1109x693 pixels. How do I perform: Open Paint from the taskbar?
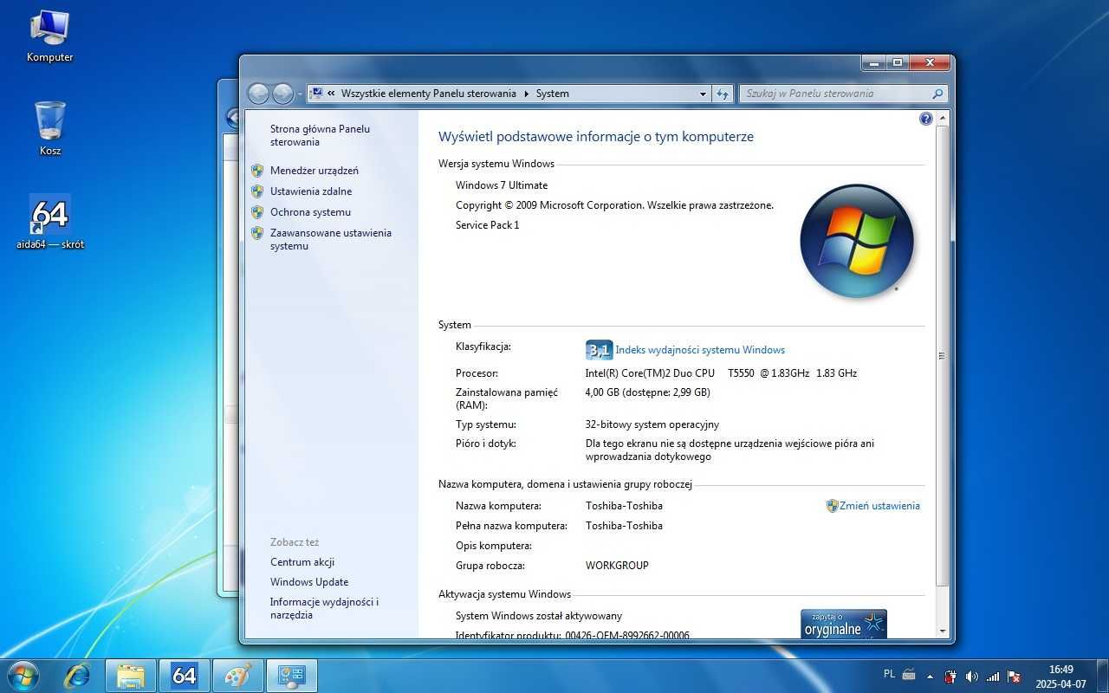[237, 676]
